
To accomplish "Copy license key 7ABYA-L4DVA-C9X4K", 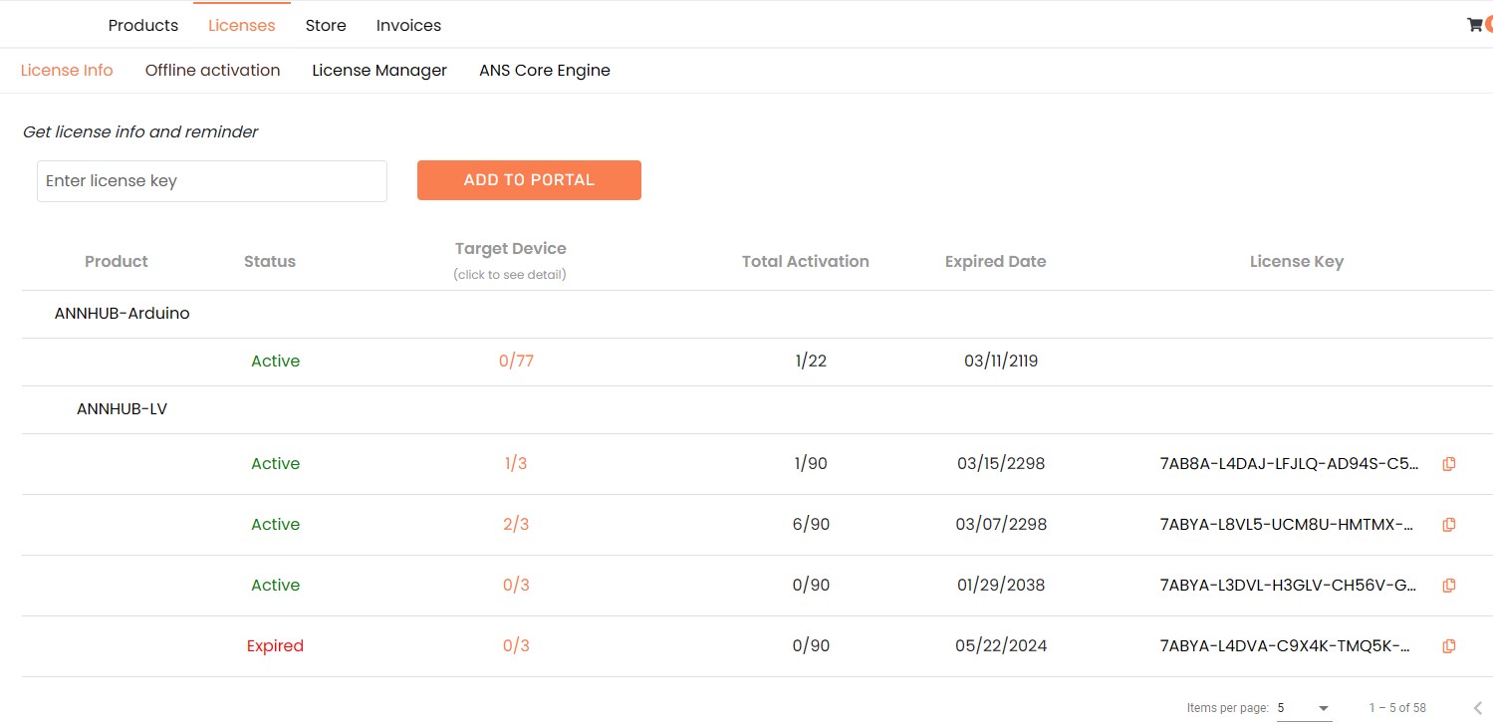I will (1449, 646).
